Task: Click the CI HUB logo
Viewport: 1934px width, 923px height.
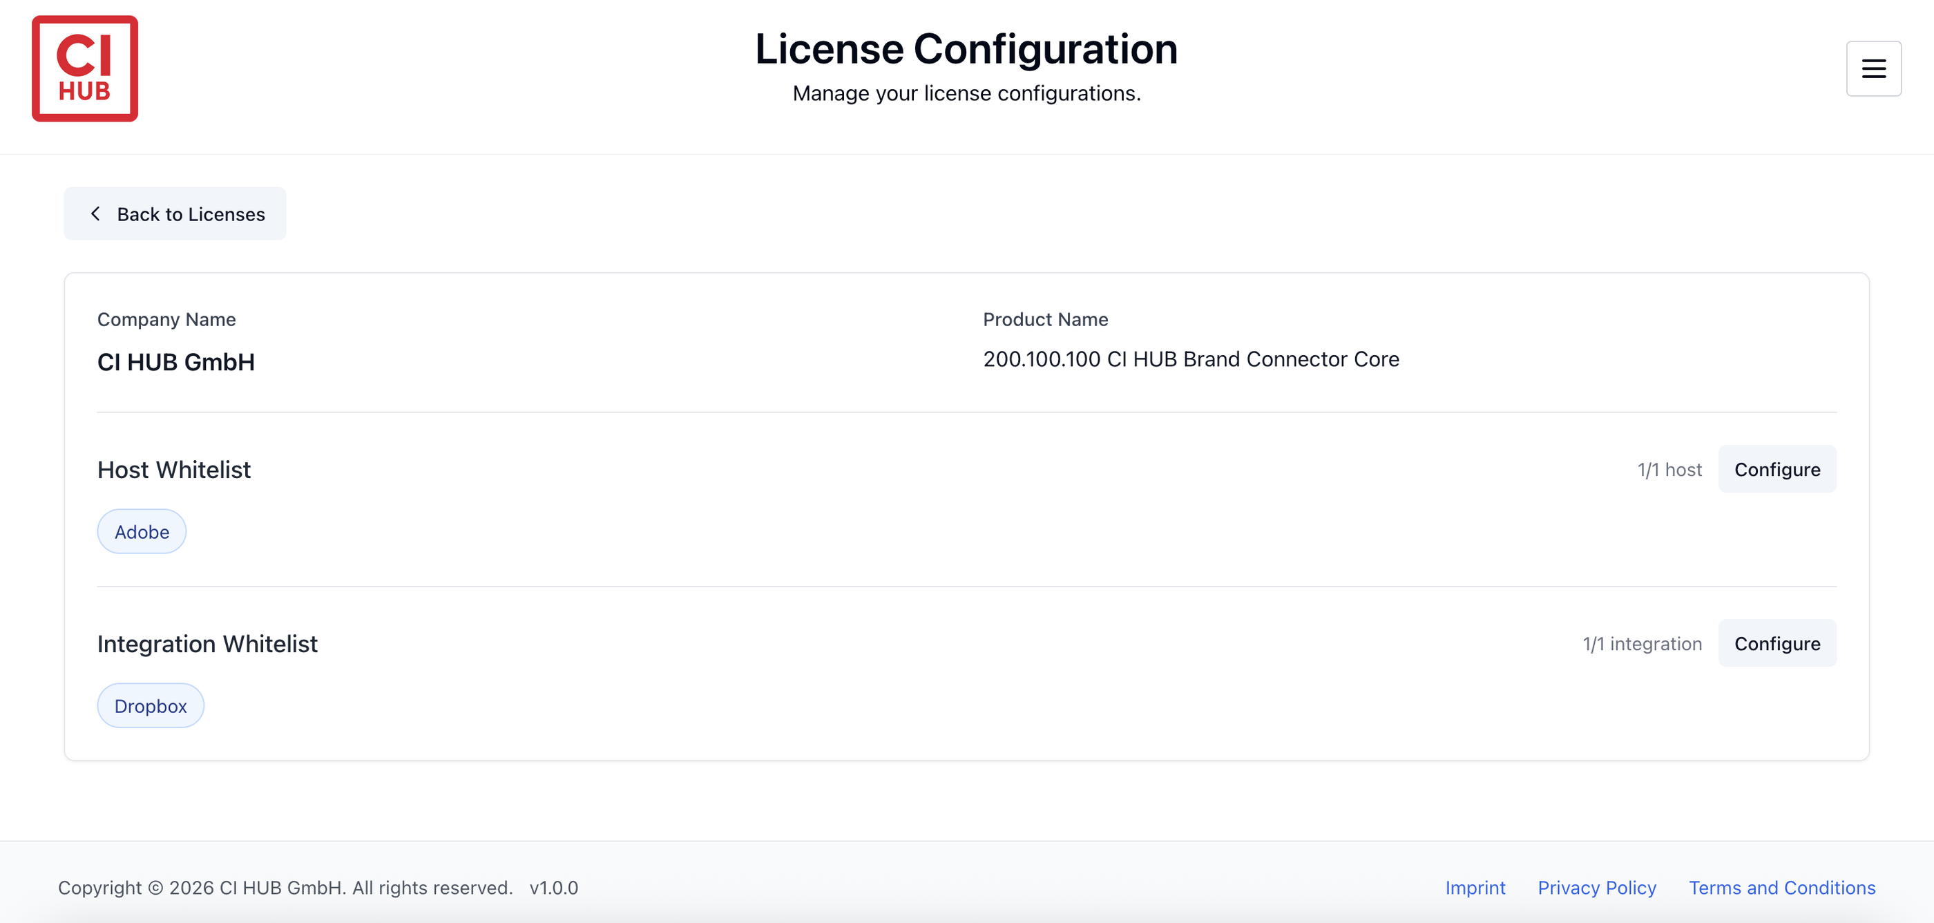Action: click(x=85, y=68)
